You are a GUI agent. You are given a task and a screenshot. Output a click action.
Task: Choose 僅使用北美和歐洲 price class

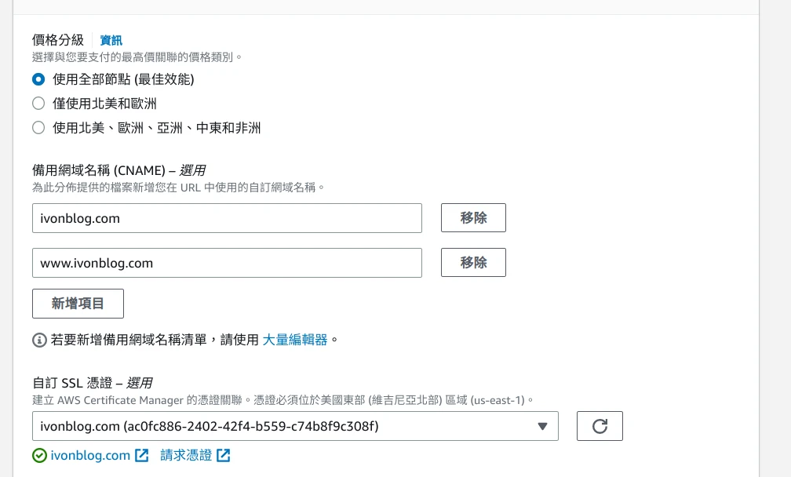[x=38, y=103]
